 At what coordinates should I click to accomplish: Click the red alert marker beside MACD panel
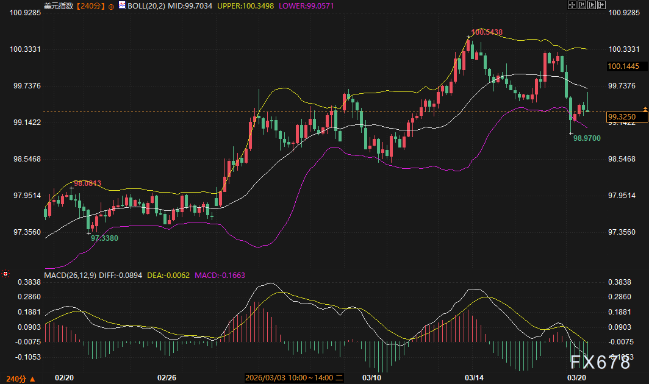point(5,274)
